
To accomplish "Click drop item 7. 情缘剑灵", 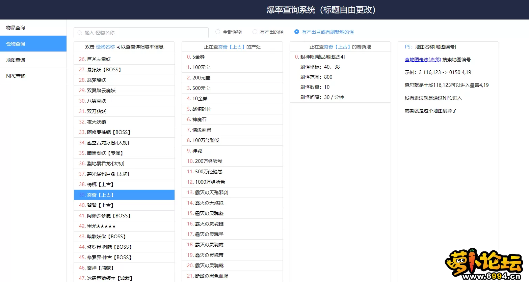I will click(x=232, y=130).
